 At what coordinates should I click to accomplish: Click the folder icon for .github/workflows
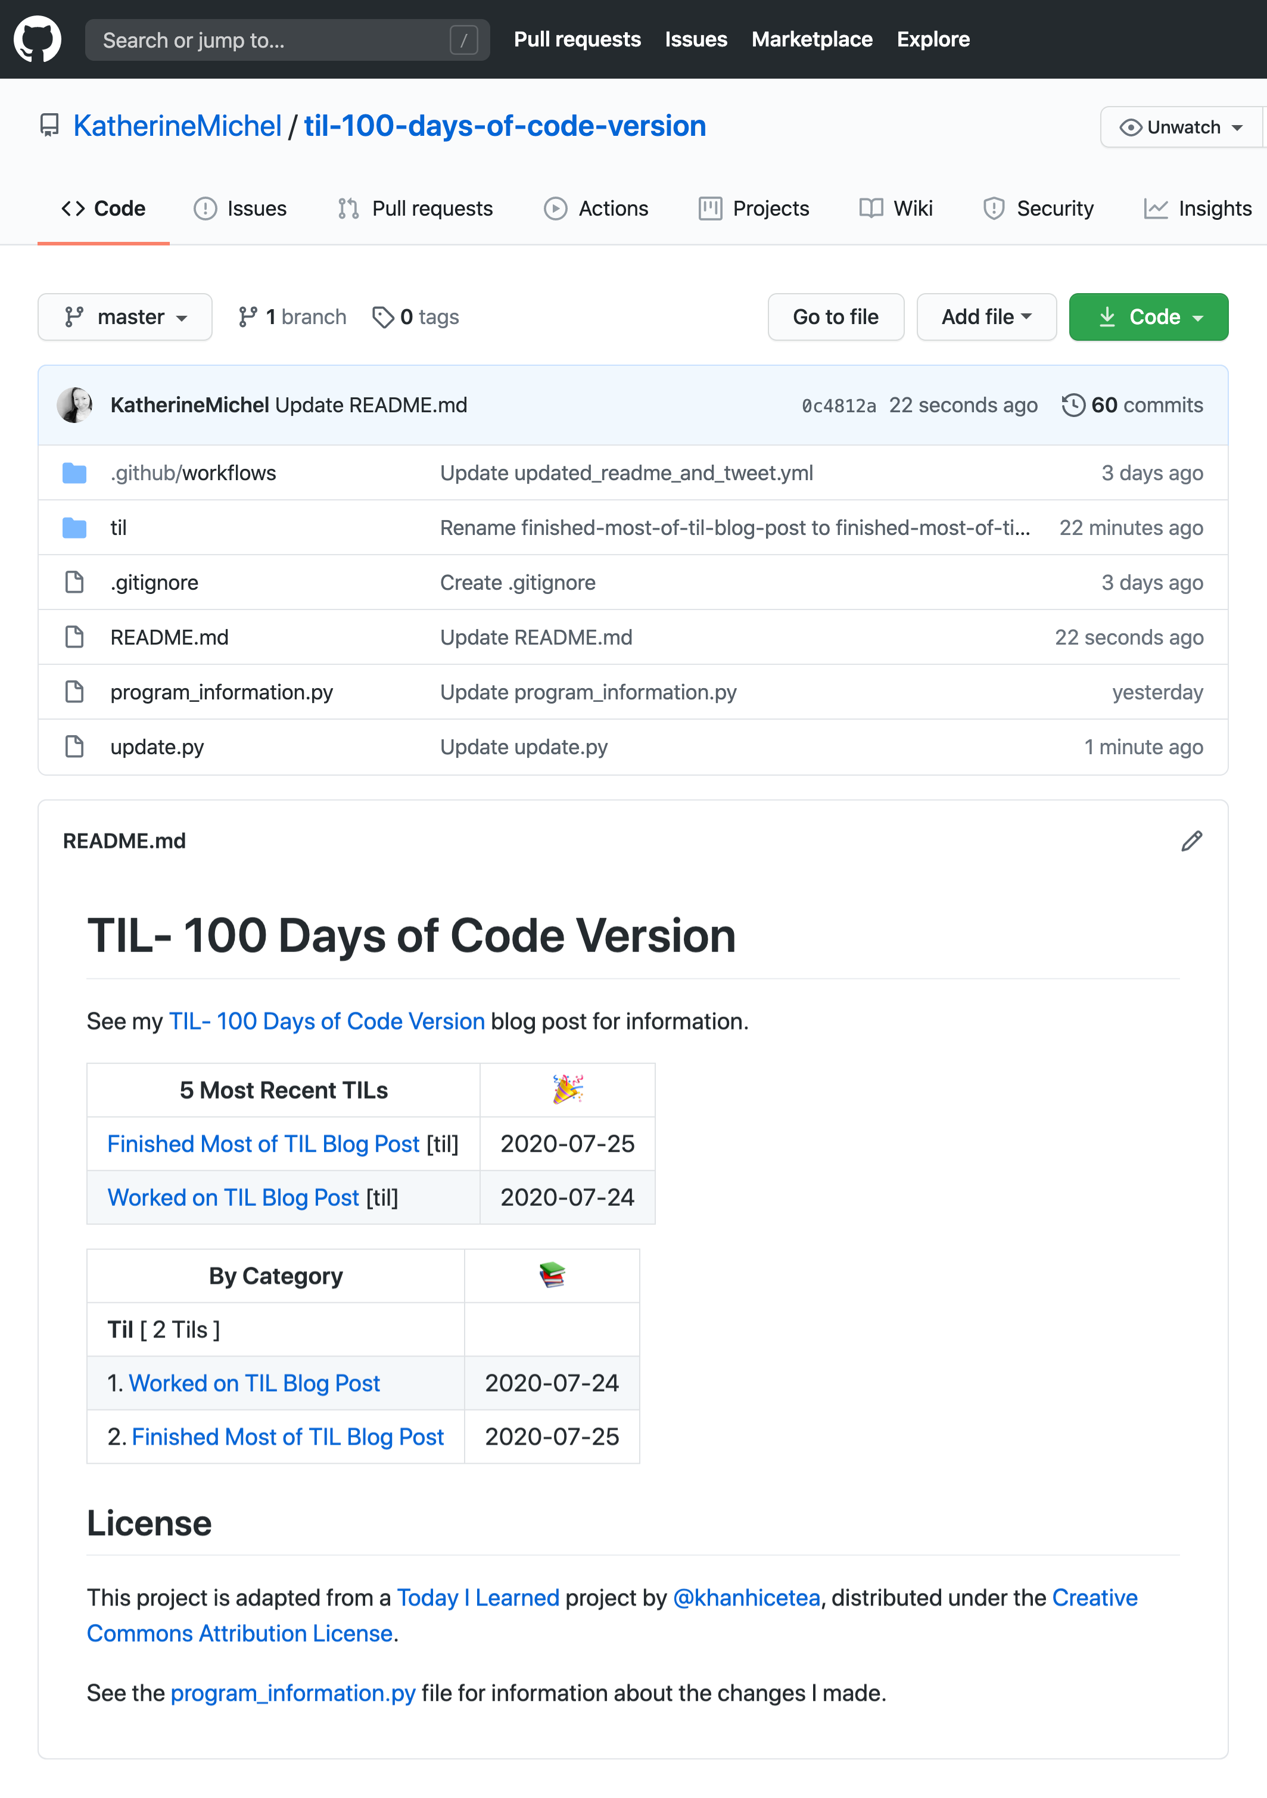coord(74,473)
